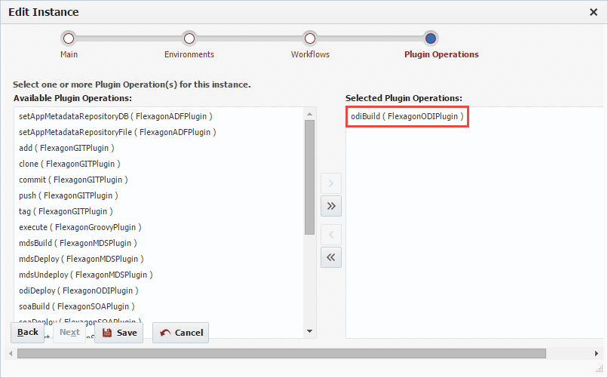Click the single right arrow move button
This screenshot has height=378, width=608.
pos(330,183)
